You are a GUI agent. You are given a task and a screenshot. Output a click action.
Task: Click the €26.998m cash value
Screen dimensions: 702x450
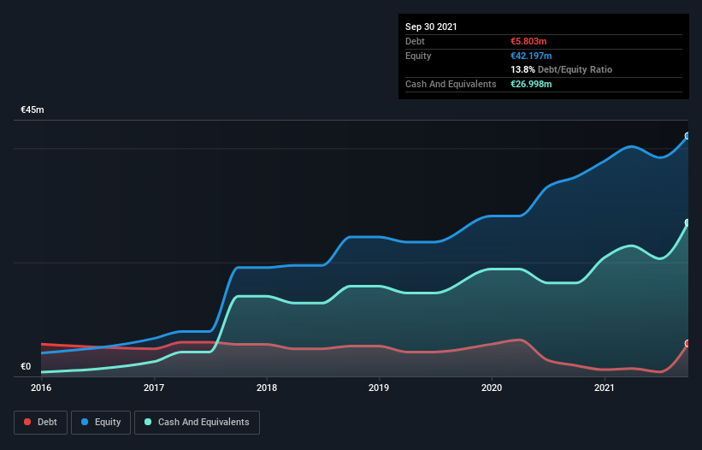click(531, 84)
